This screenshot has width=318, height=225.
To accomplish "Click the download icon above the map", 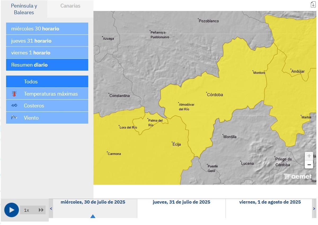I will 313,4.
